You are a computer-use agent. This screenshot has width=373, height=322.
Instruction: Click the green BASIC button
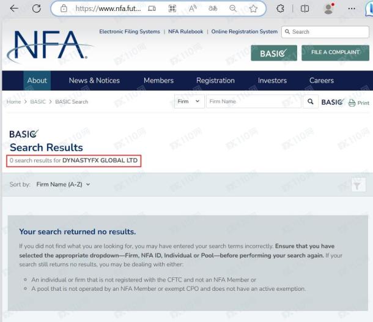[274, 53]
